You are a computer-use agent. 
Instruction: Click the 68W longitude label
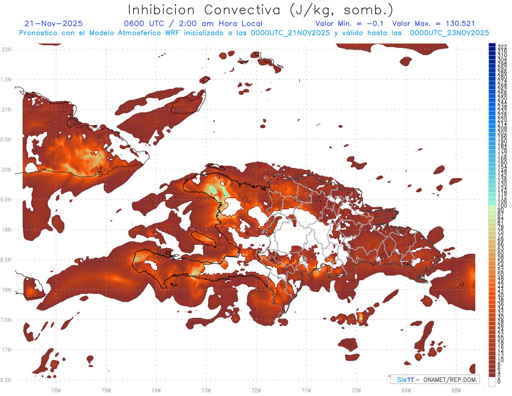[456, 390]
